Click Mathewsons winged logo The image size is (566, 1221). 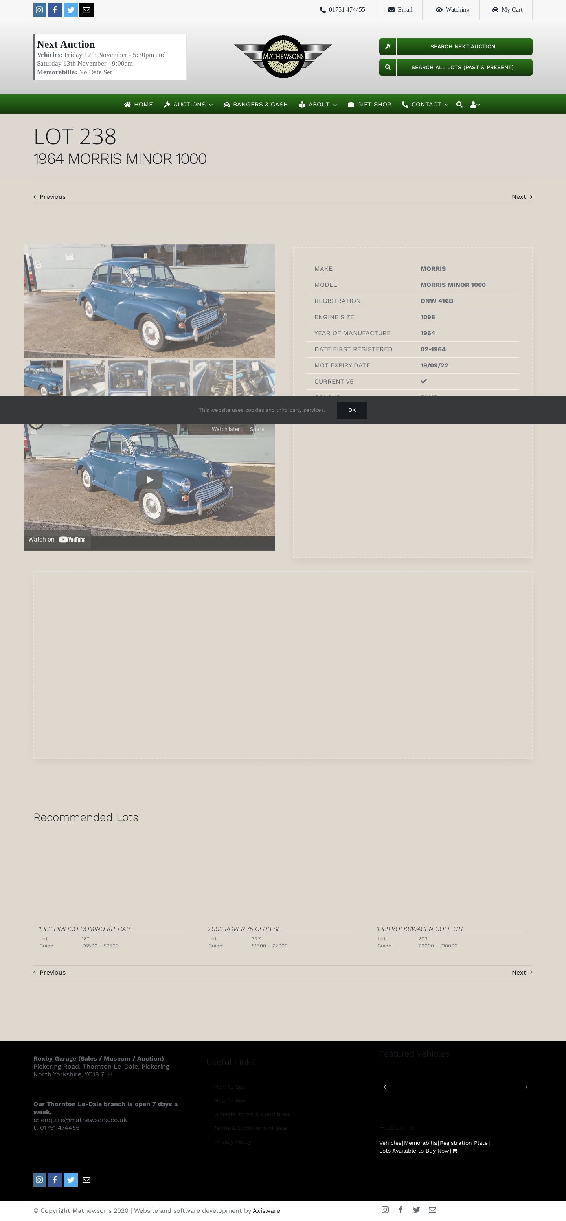pos(283,57)
